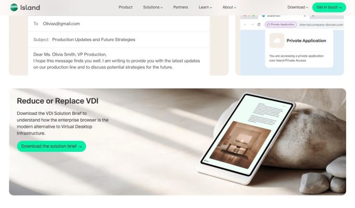
Task: Expand the Learn dropdown menu
Action: [205, 7]
